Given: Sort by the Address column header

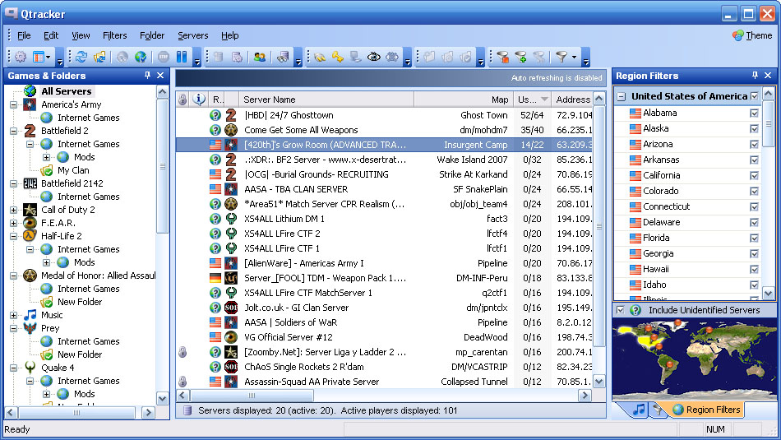Looking at the screenshot, I should click(x=572, y=100).
